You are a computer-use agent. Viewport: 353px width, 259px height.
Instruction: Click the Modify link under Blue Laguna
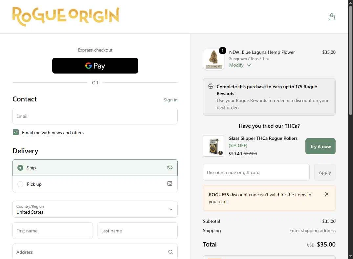[x=236, y=65]
